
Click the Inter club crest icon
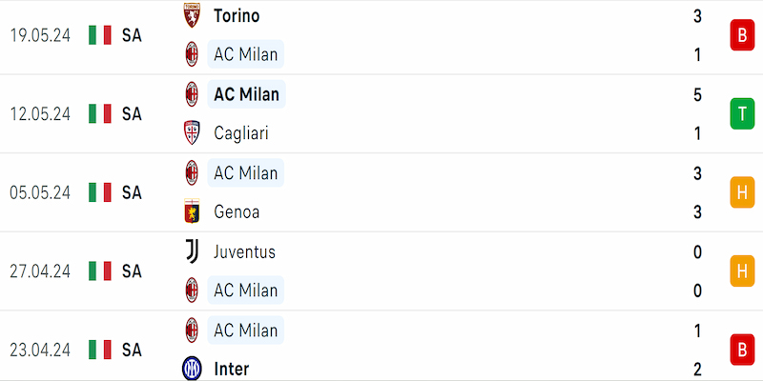(x=192, y=369)
